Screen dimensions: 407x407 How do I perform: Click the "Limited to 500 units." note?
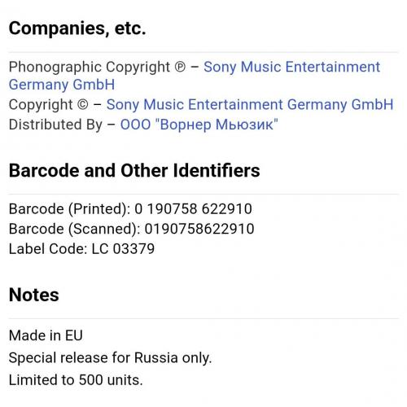tap(76, 380)
